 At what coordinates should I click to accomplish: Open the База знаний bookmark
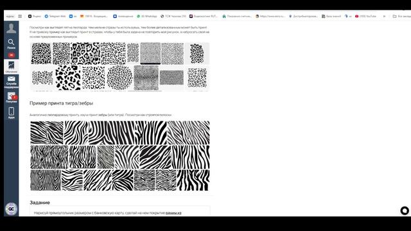coord(331,16)
